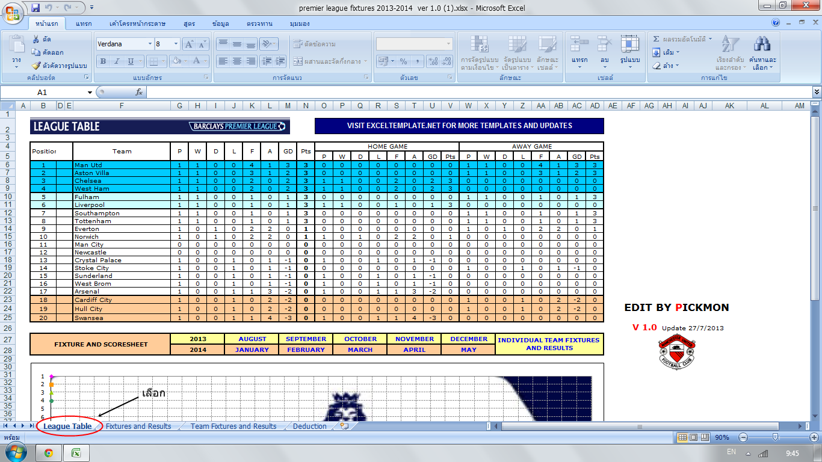Viewport: 822px width, 462px height.
Task: Switch to Page Layout view
Action: (694, 437)
